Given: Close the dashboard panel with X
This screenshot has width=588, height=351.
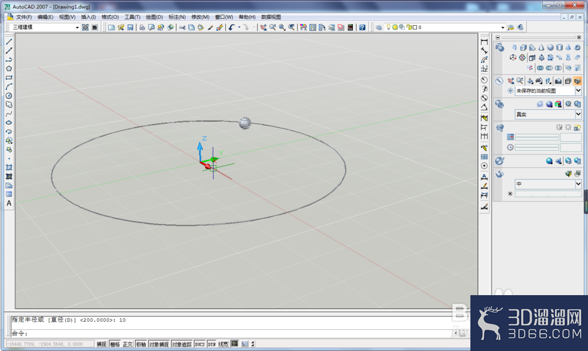Looking at the screenshot, I should pyautogui.click(x=579, y=38).
